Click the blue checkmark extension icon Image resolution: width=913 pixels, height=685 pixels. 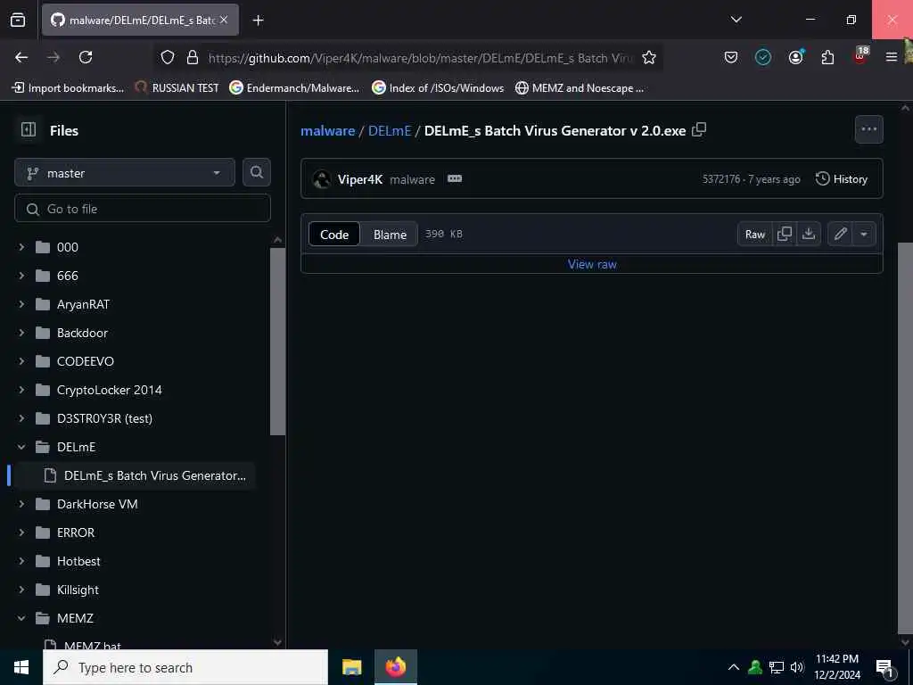click(763, 57)
